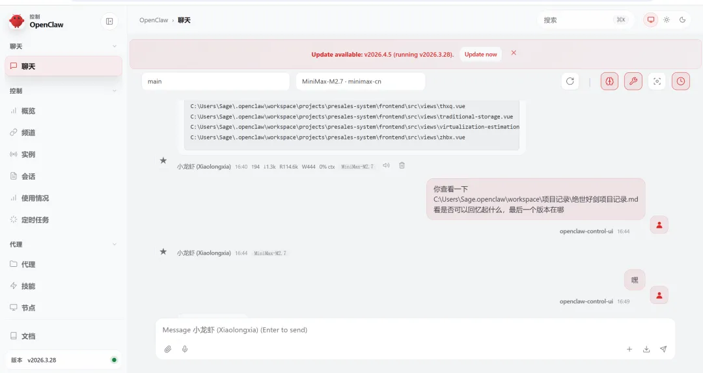Open the 频道 channels page
The image size is (703, 373).
63,132
